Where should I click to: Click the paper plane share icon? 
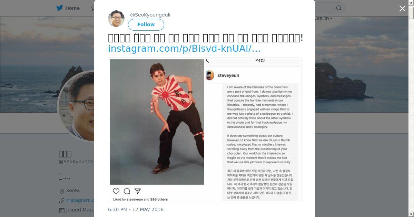pyautogui.click(x=137, y=191)
